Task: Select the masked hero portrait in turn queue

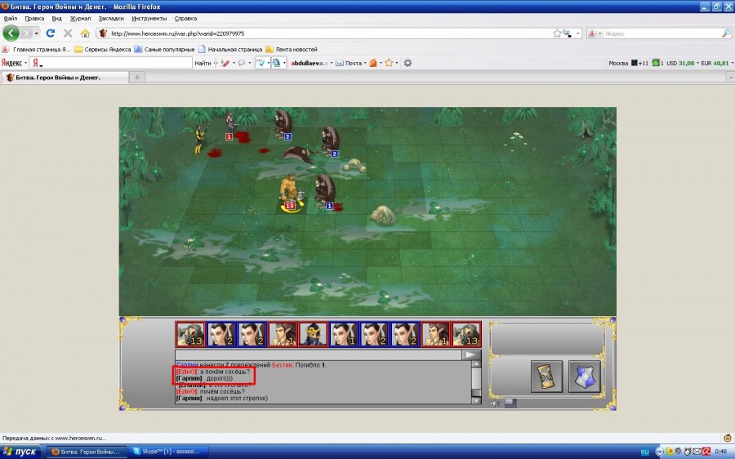Action: [313, 334]
